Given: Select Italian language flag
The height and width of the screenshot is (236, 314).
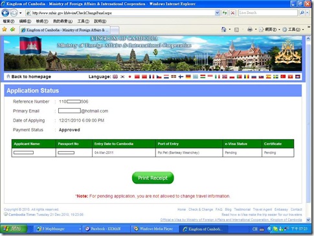Looking at the screenshot, I should [x=218, y=76].
